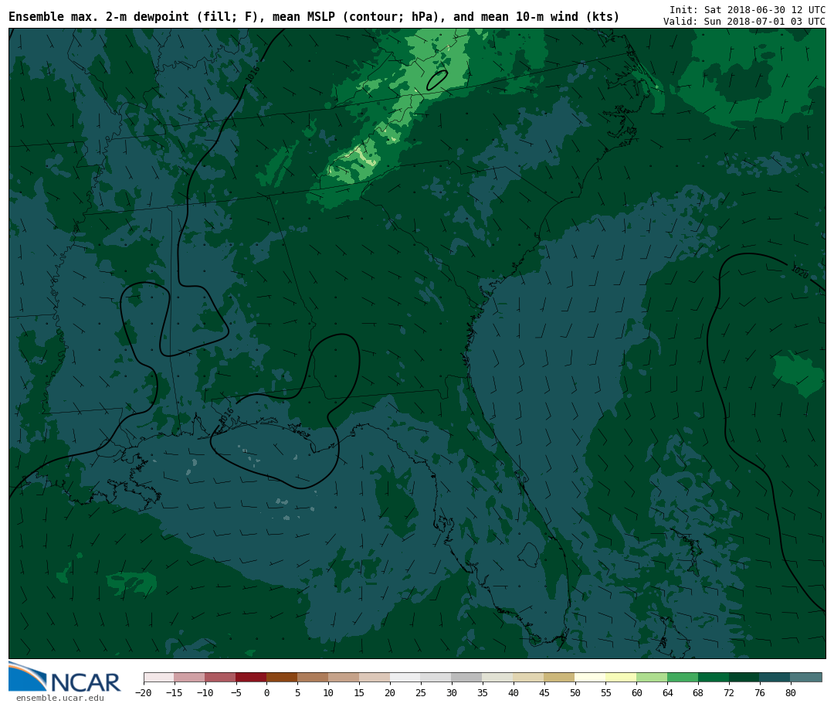The height and width of the screenshot is (707, 834).
Task: Click the colorbar tick label 80
Action: pos(790,693)
